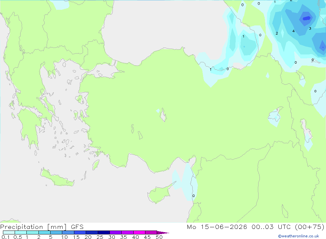The image size is (326, 239).
Task: Click the 'Precipitation [mm]' legend title
Action: pos(33,227)
